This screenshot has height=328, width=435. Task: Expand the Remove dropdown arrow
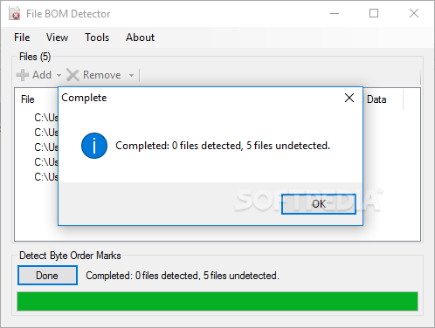point(131,75)
